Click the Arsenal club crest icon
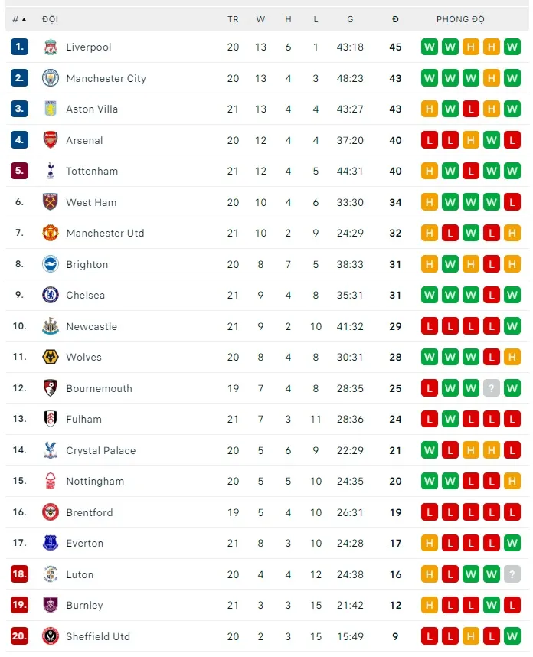Viewport: 533px width, 657px height. coord(51,140)
